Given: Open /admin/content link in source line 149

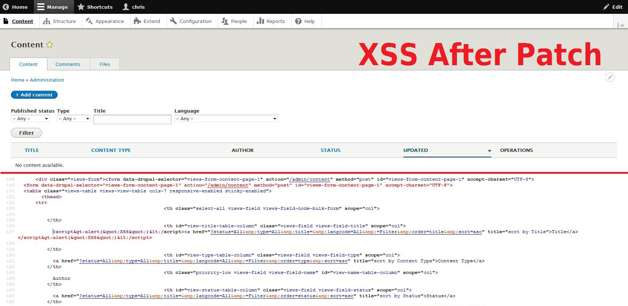Looking at the screenshot, I should [x=228, y=185].
